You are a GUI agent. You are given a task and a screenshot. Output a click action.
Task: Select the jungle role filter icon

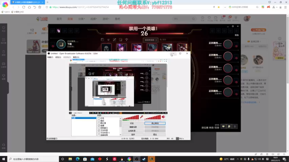click(109, 40)
